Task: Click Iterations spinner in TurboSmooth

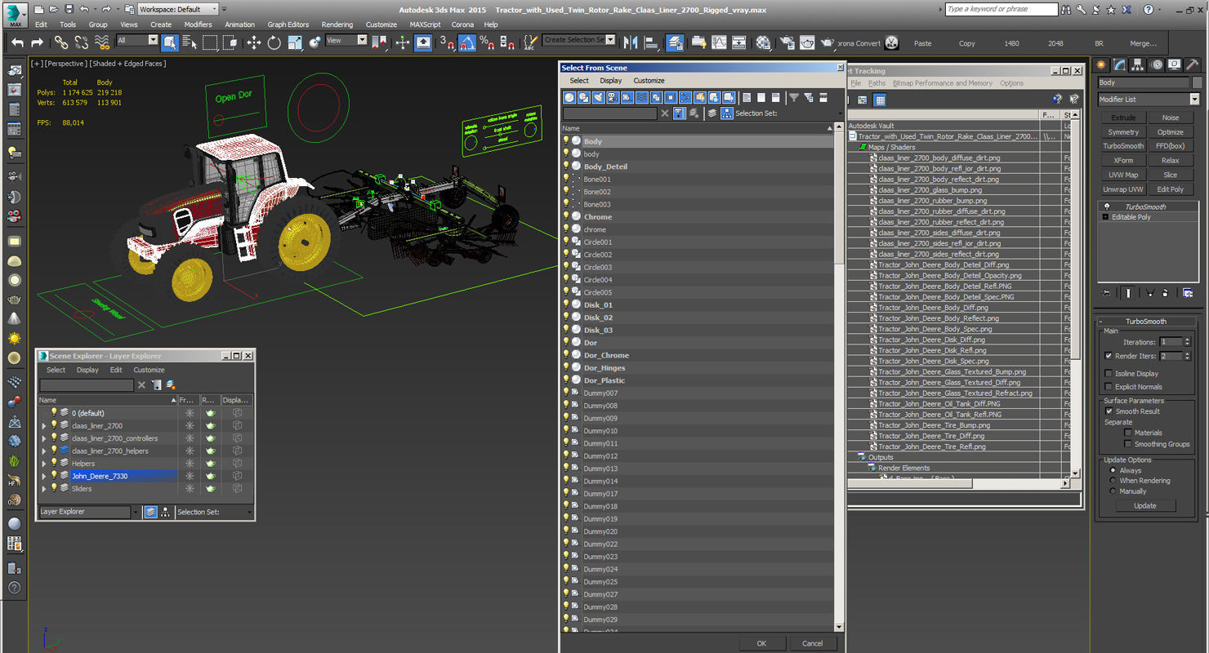Action: pos(1187,342)
